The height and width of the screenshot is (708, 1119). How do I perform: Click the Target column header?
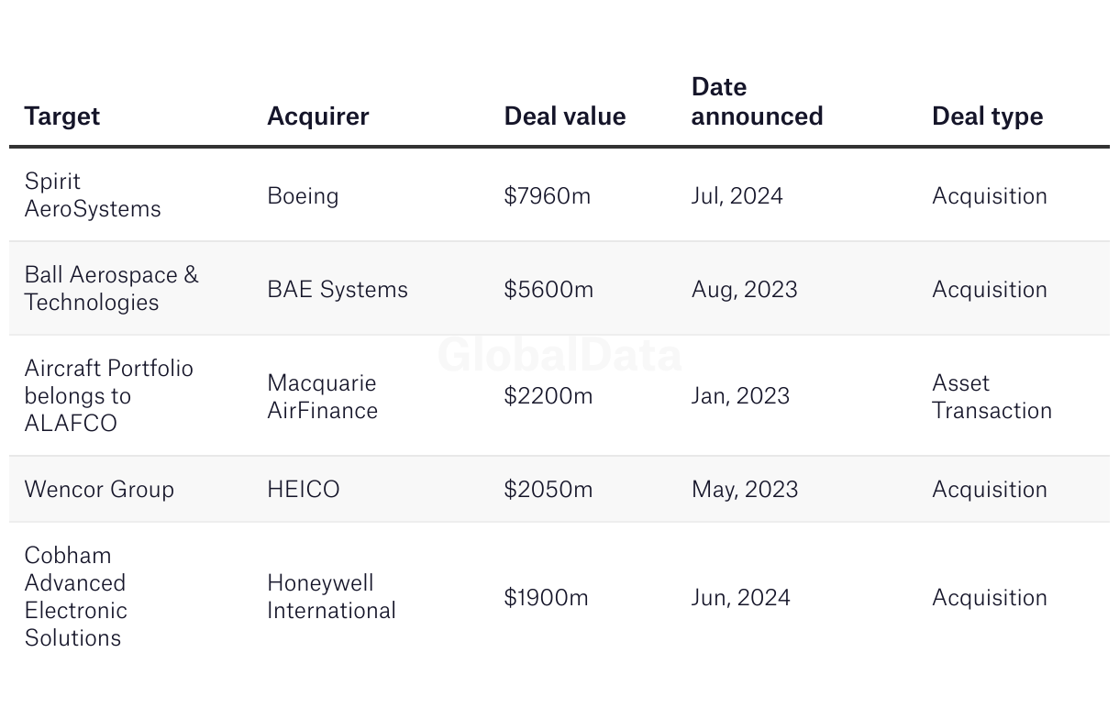[62, 116]
